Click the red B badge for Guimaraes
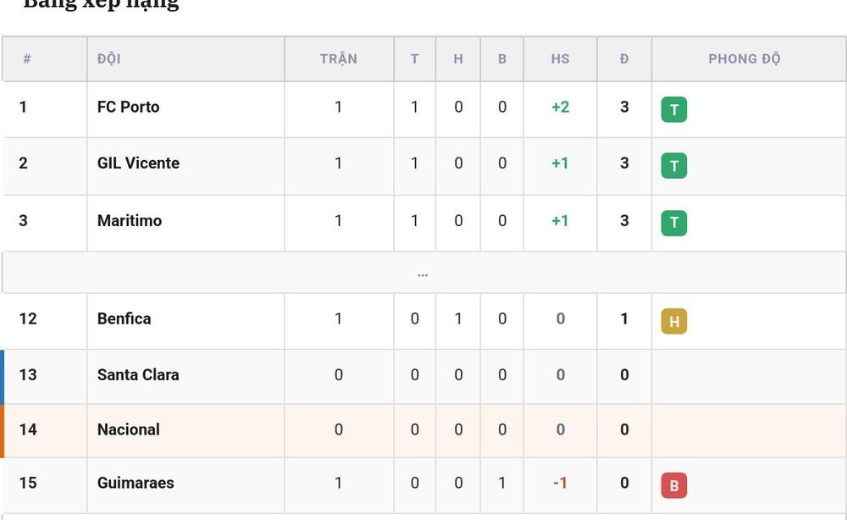This screenshot has width=847, height=520. (x=673, y=485)
